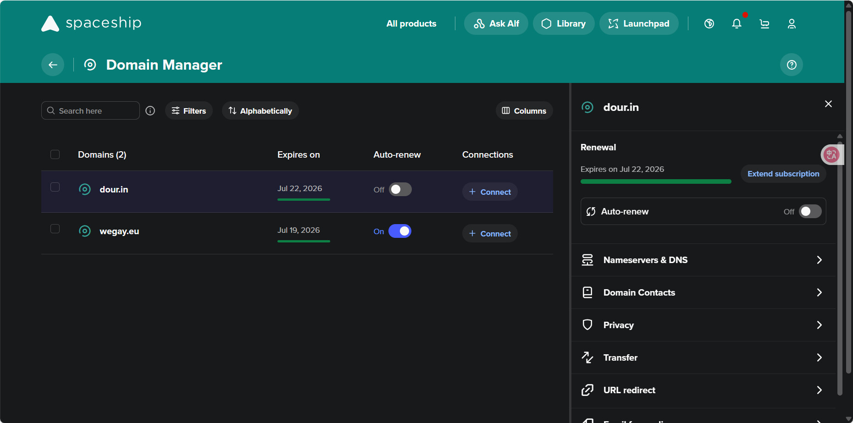Open the language or currency globe icon

tap(709, 23)
